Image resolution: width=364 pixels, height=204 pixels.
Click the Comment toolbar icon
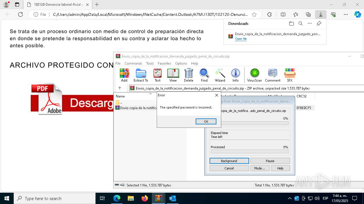[273, 75]
